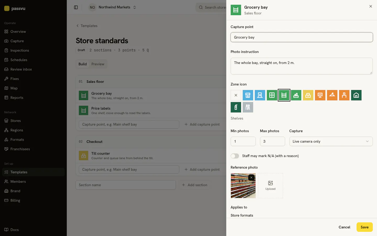The image size is (377, 236).
Task: Pick the green display stand zone icon
Action: coord(296,95)
